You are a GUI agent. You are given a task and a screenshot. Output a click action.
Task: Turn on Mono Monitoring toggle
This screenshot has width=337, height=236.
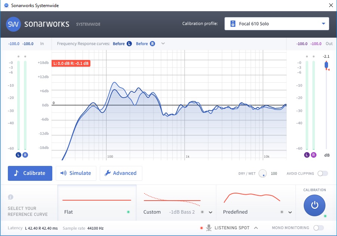[318, 228]
